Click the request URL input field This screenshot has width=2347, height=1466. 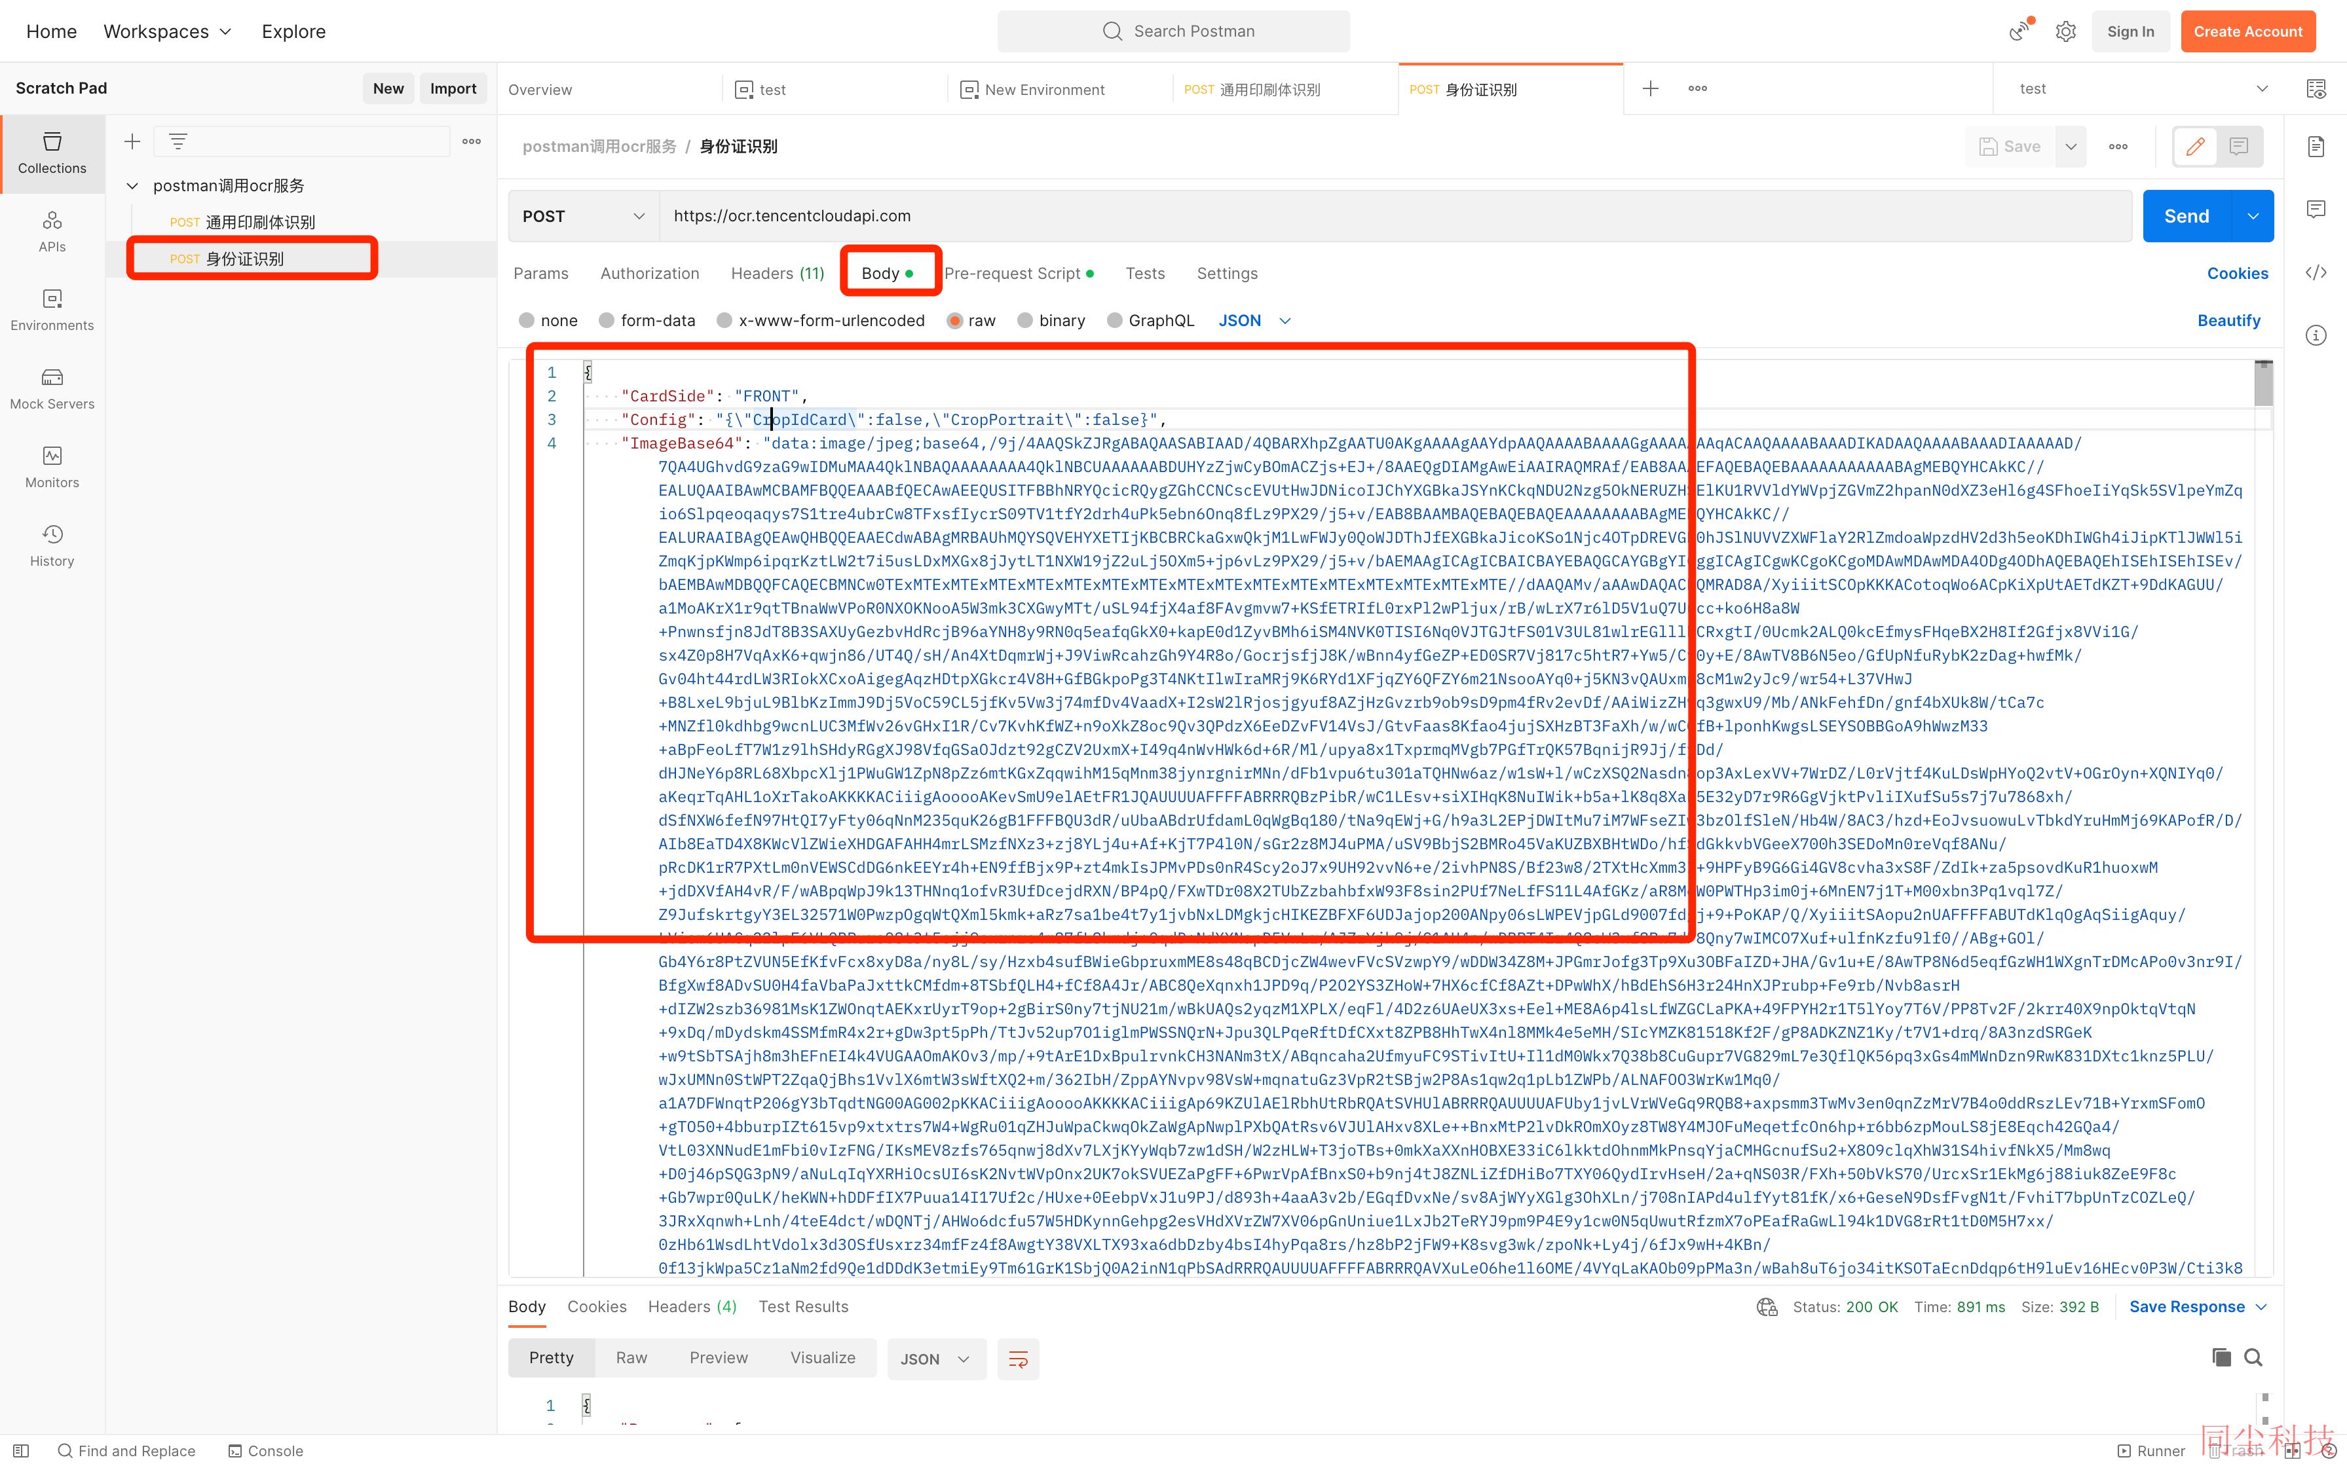[1395, 216]
